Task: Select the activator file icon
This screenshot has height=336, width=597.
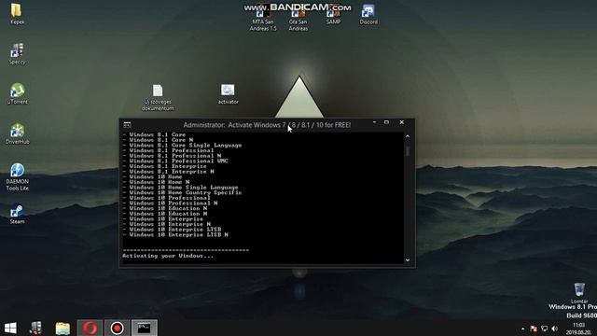Action: (x=228, y=94)
